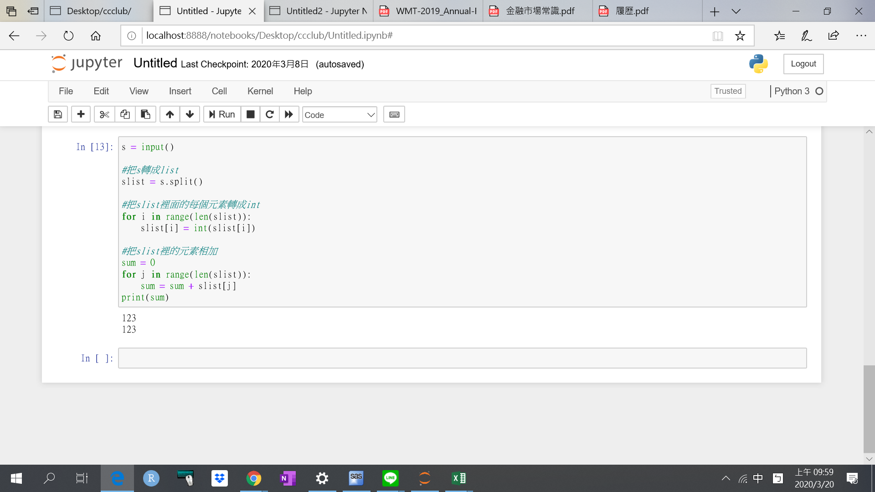Run the current cell
The image size is (875, 492).
(x=221, y=114)
